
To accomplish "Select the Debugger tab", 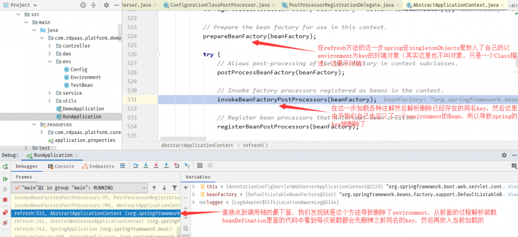I will point(26,166).
